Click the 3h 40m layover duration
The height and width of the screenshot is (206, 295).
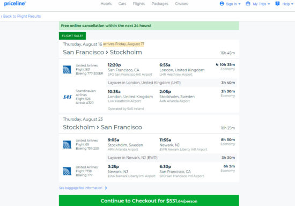point(228,83)
